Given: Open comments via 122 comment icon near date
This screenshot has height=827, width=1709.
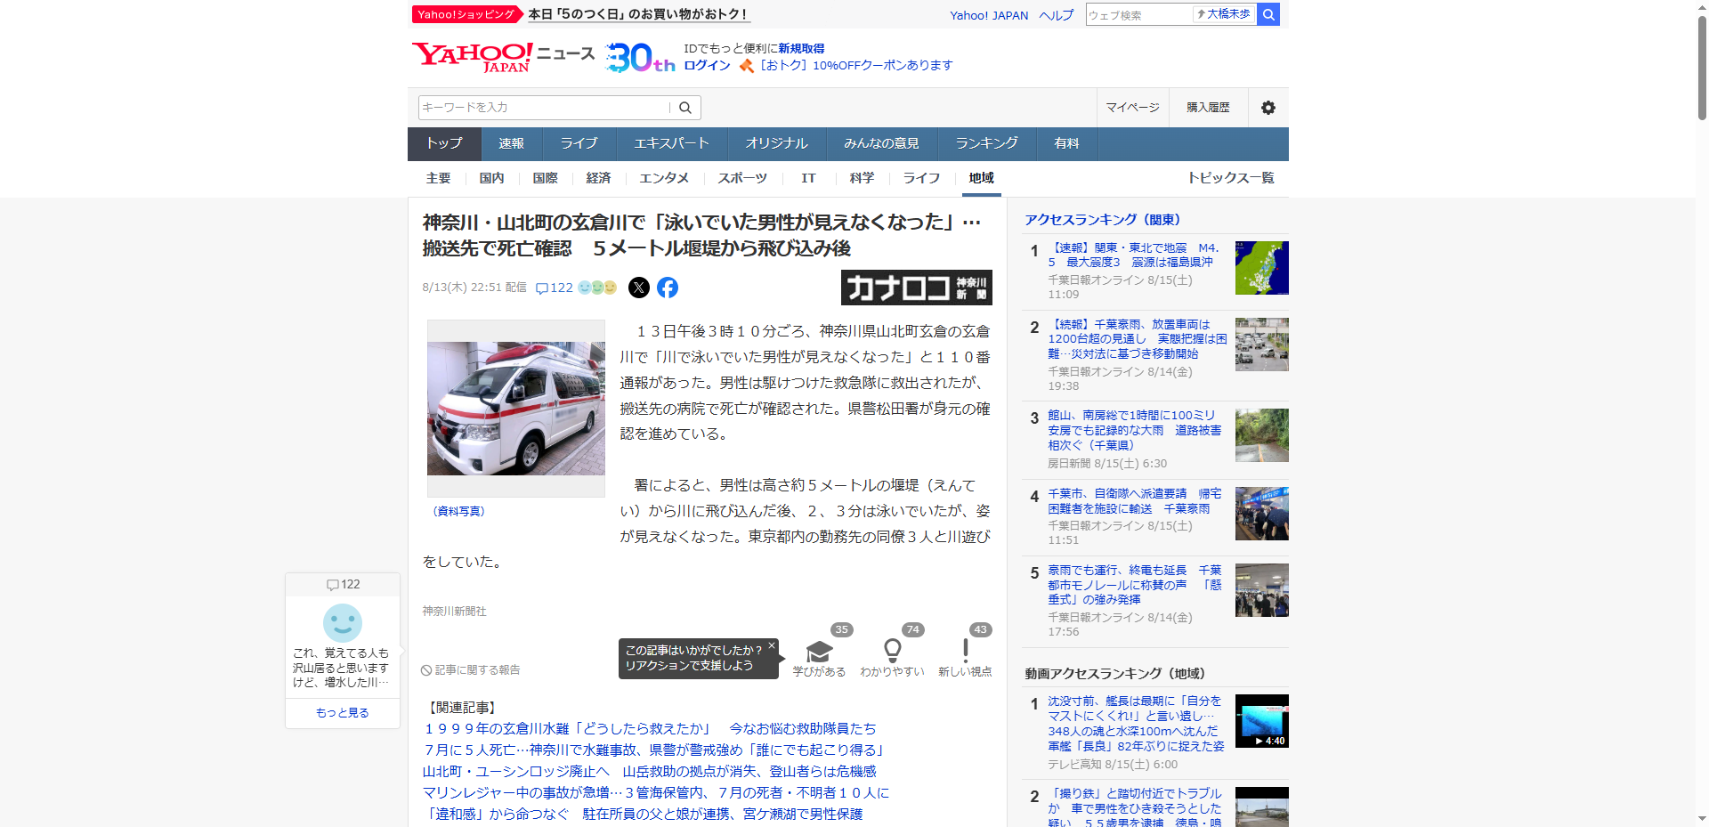Looking at the screenshot, I should [x=555, y=288].
